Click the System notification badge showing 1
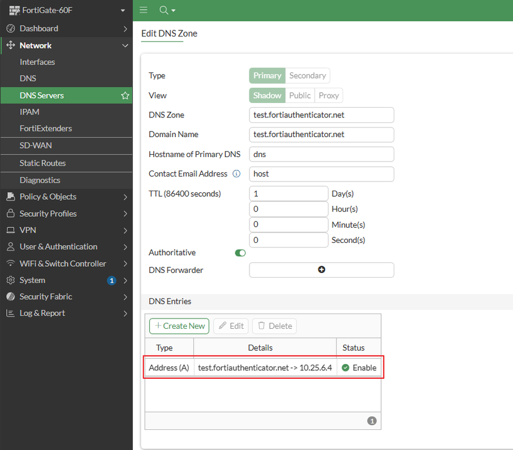 tap(111, 281)
